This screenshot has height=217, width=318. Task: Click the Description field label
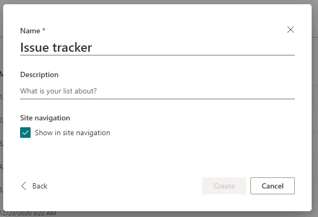[39, 75]
